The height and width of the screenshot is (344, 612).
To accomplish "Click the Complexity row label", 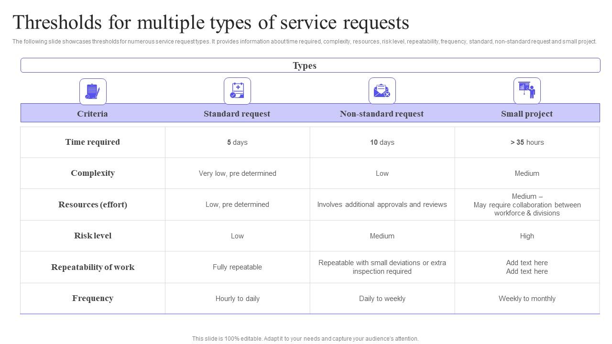I will coord(93,173).
